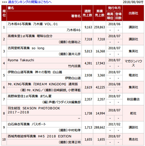
Task: Click the 出版社 column header
Action: (133, 13)
